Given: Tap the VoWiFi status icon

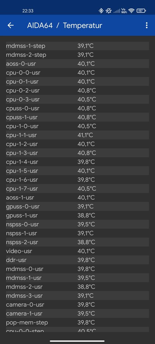Looking at the screenshot, I should tap(124, 11).
